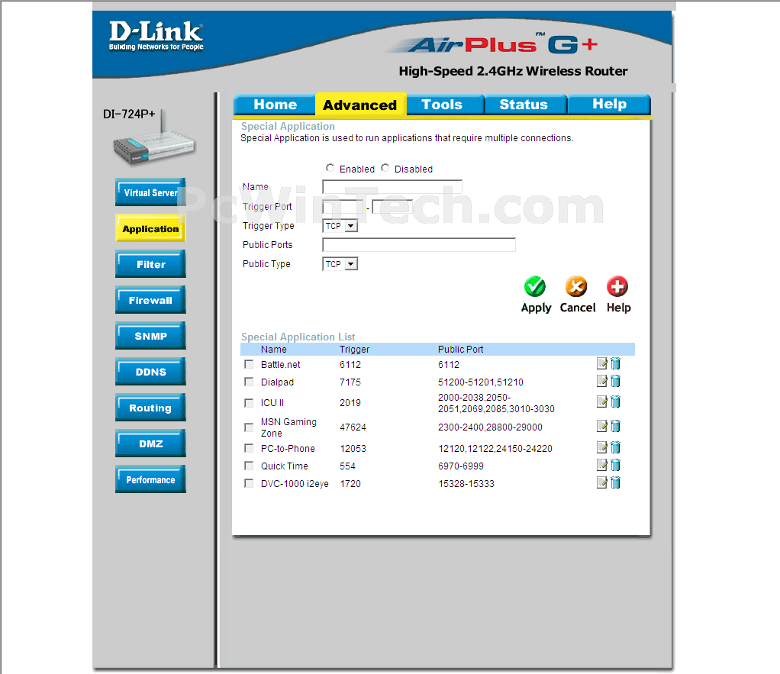780x674 pixels.
Task: Open the Performance settings page
Action: coord(150,479)
